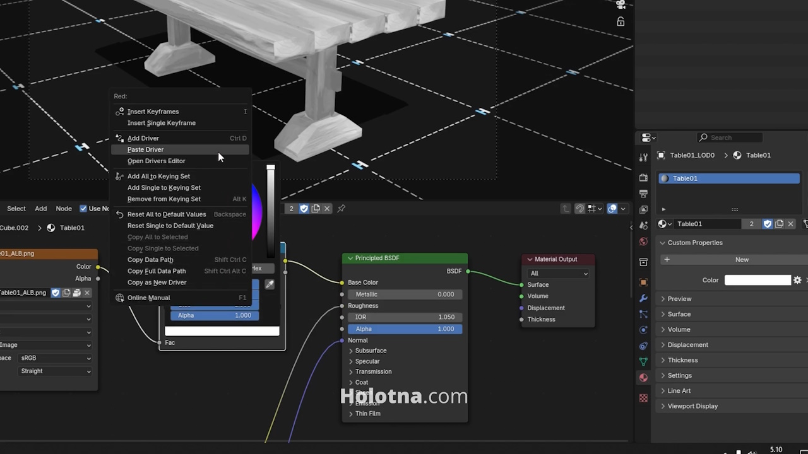Open the Object properties tab
Image resolution: width=808 pixels, height=454 pixels.
tap(643, 282)
